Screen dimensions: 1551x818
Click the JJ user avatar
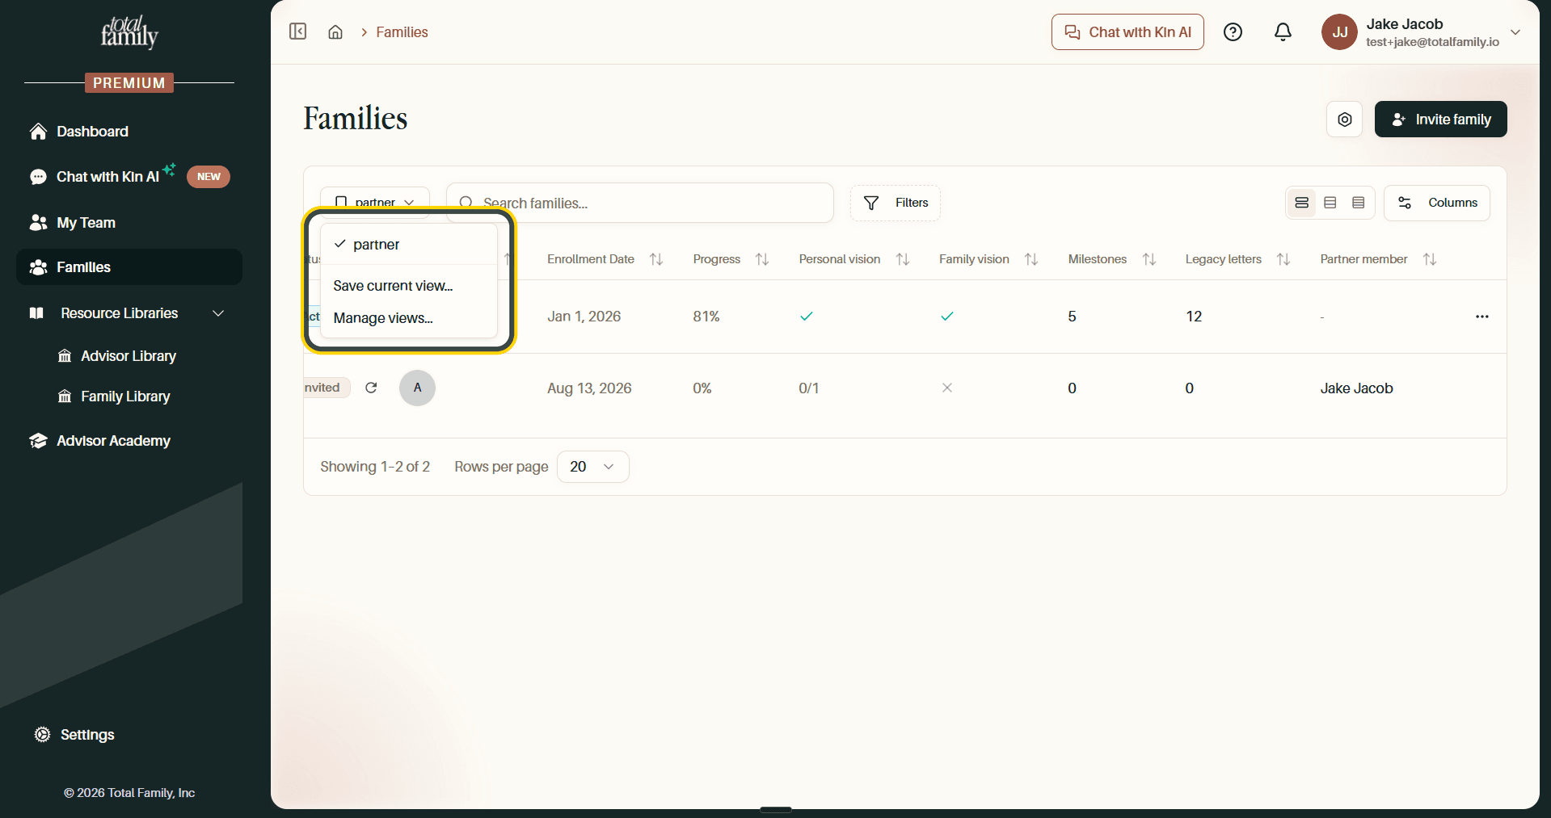1339,32
